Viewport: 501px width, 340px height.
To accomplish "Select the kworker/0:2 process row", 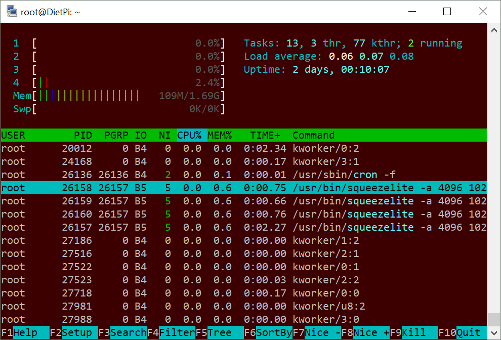I will point(244,148).
